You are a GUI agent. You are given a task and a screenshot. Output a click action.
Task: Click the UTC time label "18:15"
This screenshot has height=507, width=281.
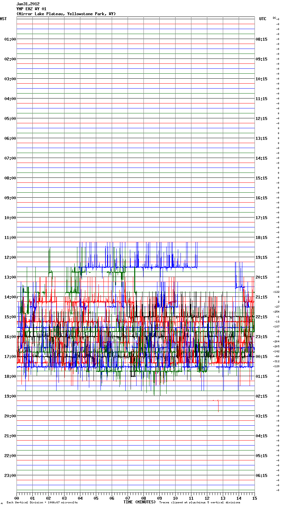[261, 238]
